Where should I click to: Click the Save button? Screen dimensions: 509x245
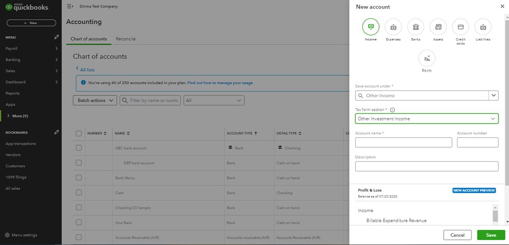491,235
